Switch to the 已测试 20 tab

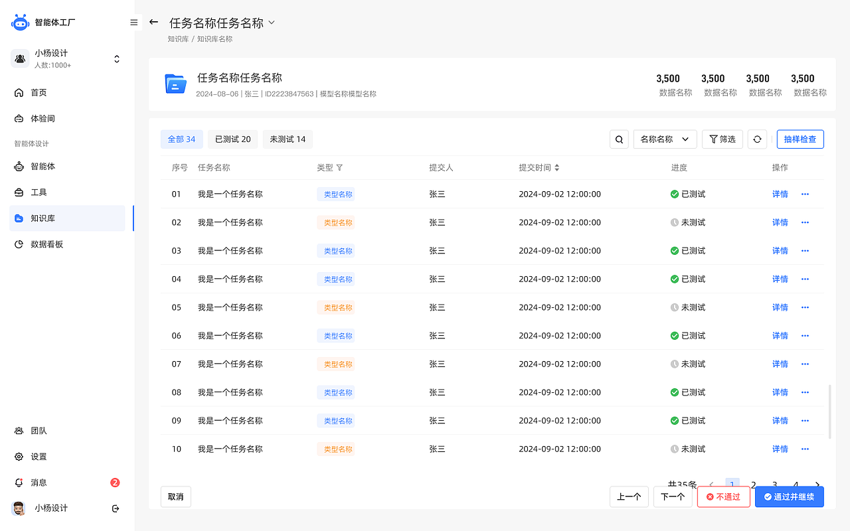pyautogui.click(x=232, y=139)
